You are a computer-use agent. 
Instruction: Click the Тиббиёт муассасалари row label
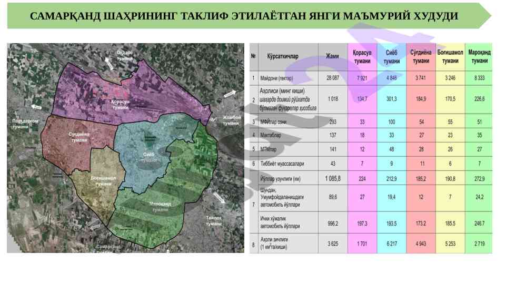(282, 164)
